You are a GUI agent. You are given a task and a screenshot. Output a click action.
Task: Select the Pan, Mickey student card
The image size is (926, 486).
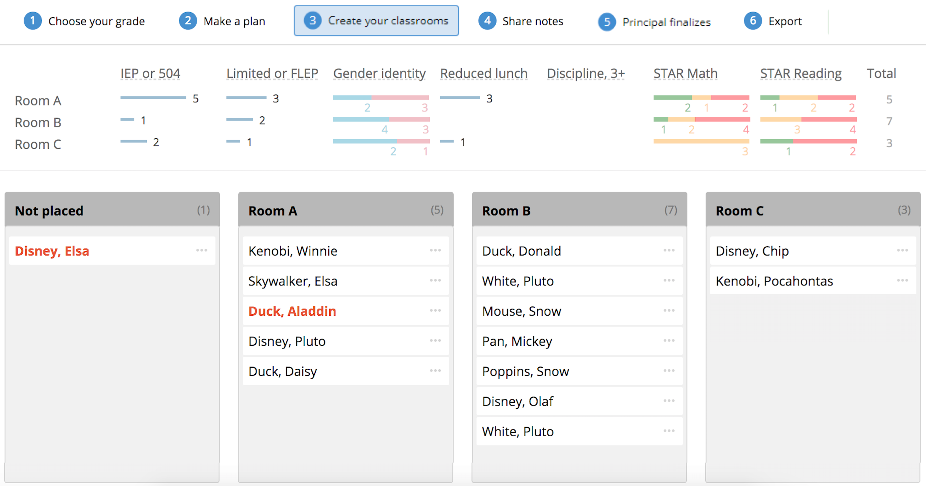579,341
